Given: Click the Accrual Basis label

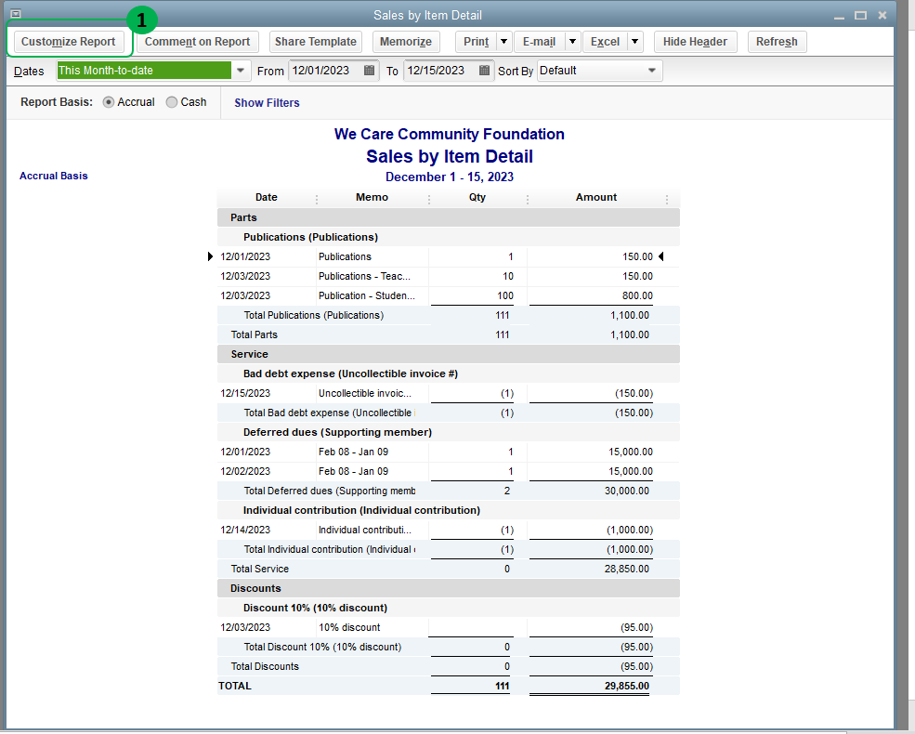Looking at the screenshot, I should coord(54,176).
